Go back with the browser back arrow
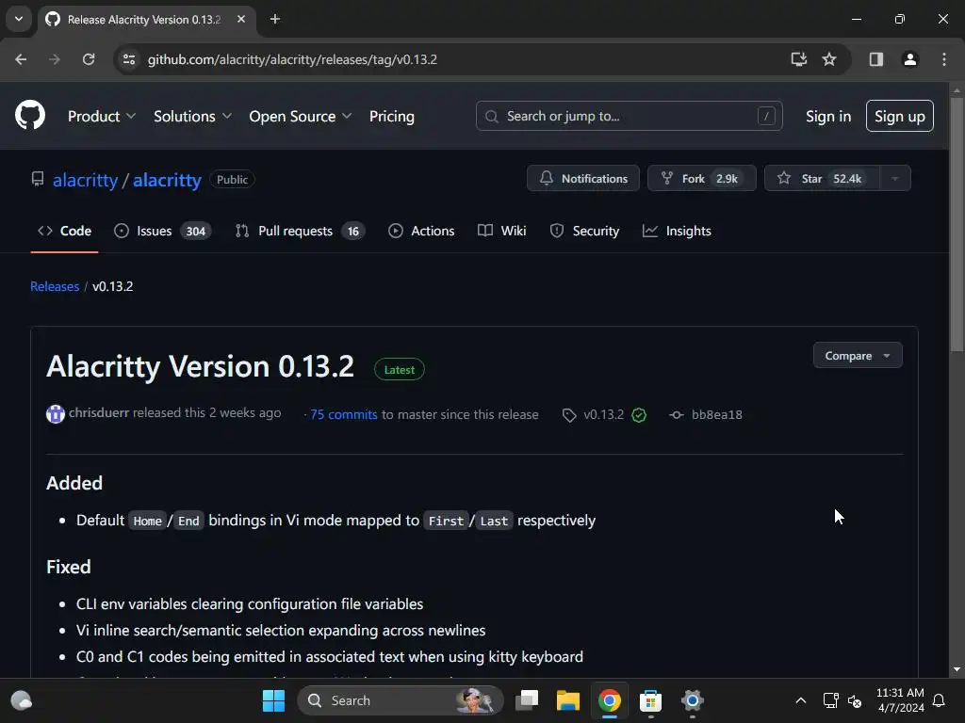The height and width of the screenshot is (723, 965). click(21, 59)
